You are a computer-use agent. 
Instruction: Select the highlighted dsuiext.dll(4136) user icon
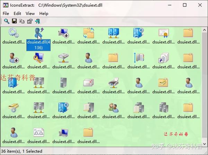pyautogui.click(x=38, y=33)
